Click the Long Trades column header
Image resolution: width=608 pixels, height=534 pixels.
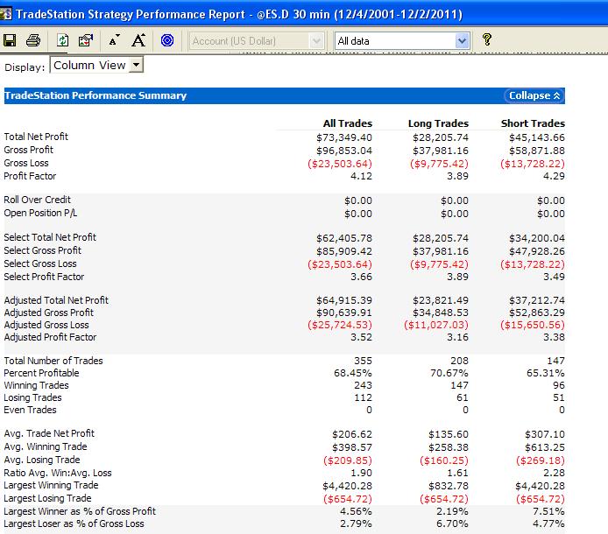pyautogui.click(x=438, y=123)
